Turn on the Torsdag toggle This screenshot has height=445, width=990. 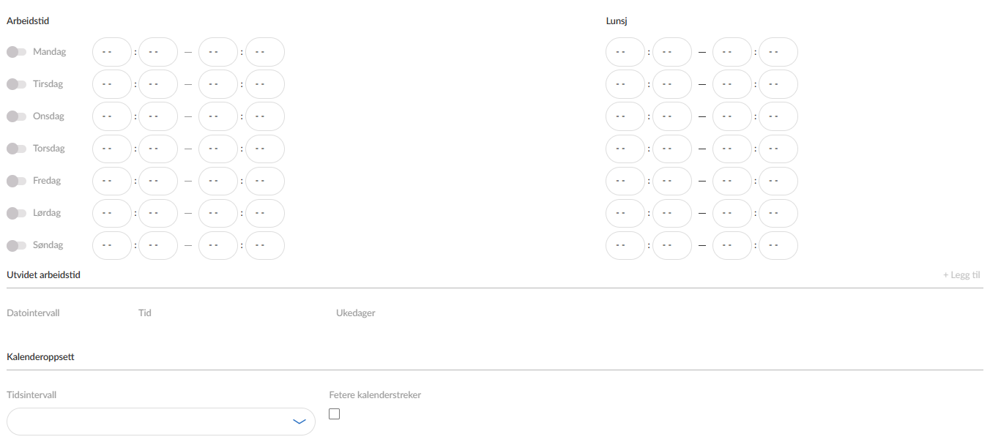(x=16, y=149)
